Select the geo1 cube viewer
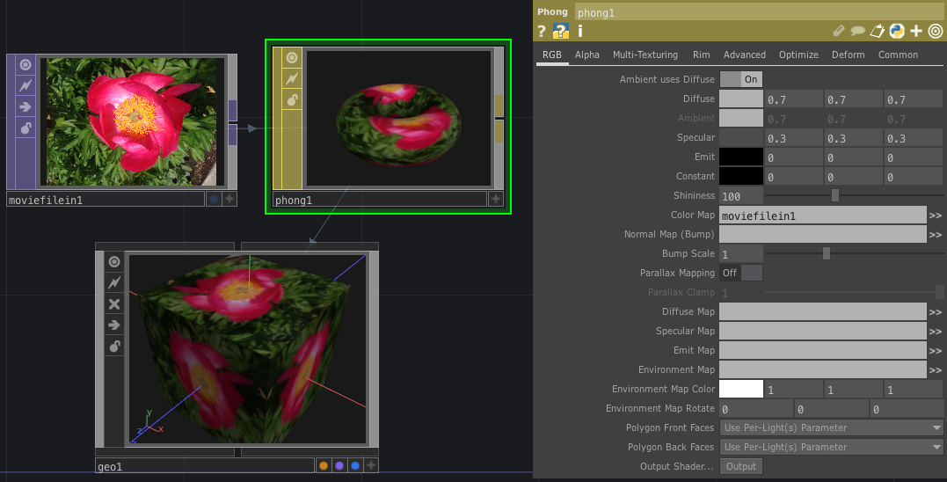The width and height of the screenshot is (947, 482). [x=248, y=349]
